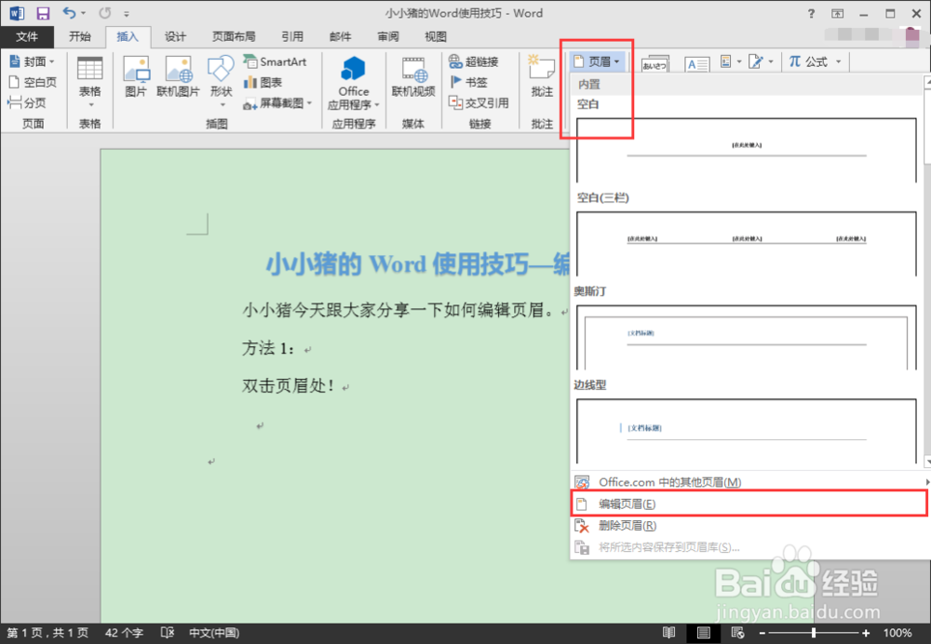Insert a 分页 page break

27,102
